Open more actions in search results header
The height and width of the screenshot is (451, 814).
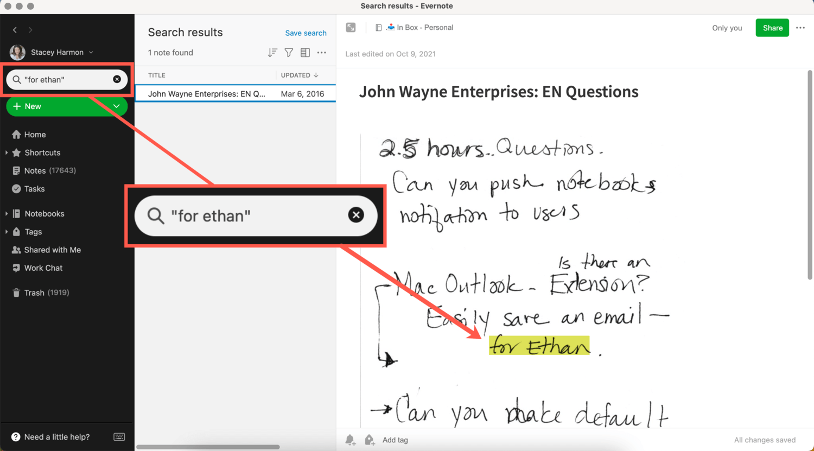[x=322, y=53]
